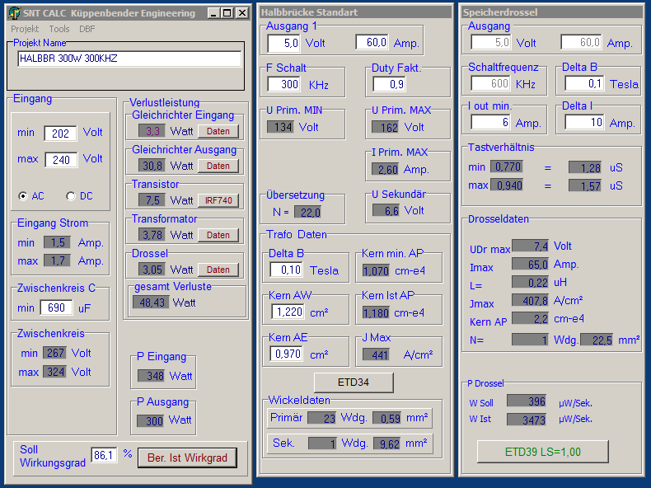Click the ETD39 LS=1,00 button

tap(543, 452)
